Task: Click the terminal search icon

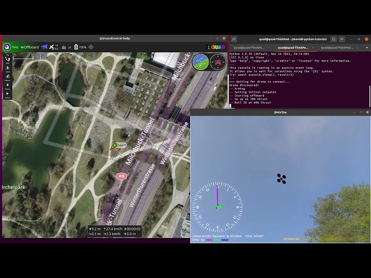Action: [x=334, y=39]
